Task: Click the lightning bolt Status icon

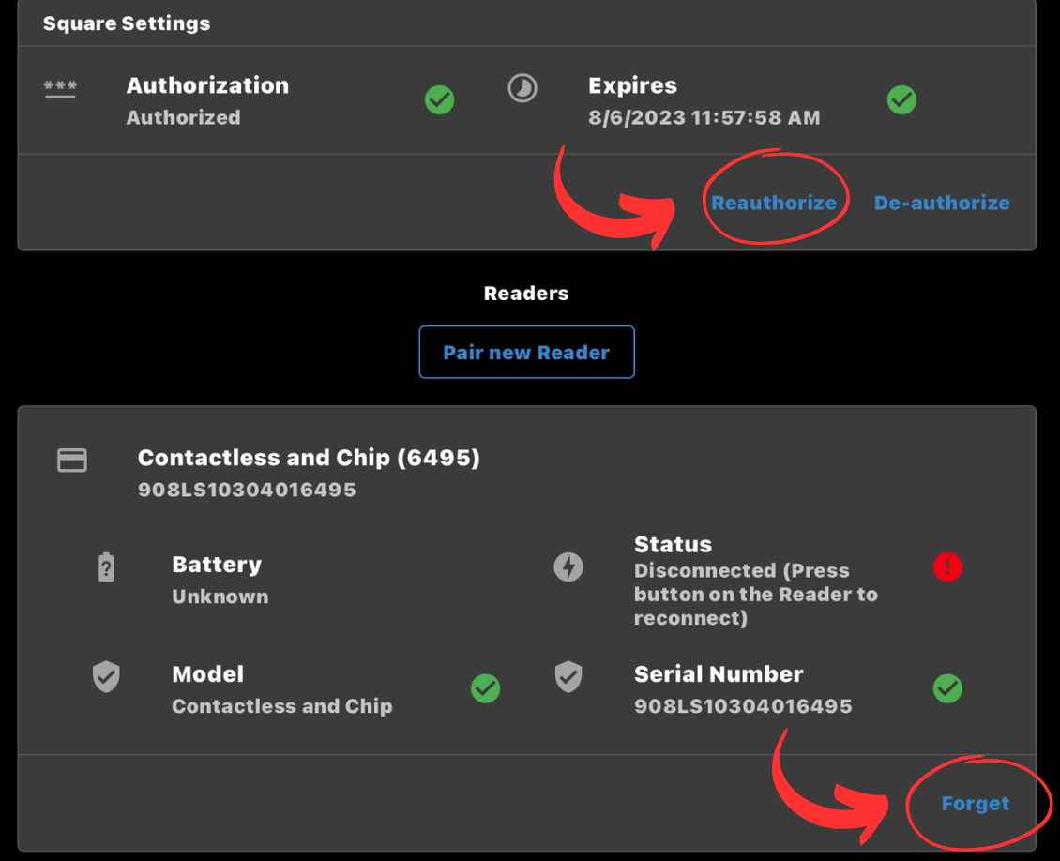Action: click(568, 567)
